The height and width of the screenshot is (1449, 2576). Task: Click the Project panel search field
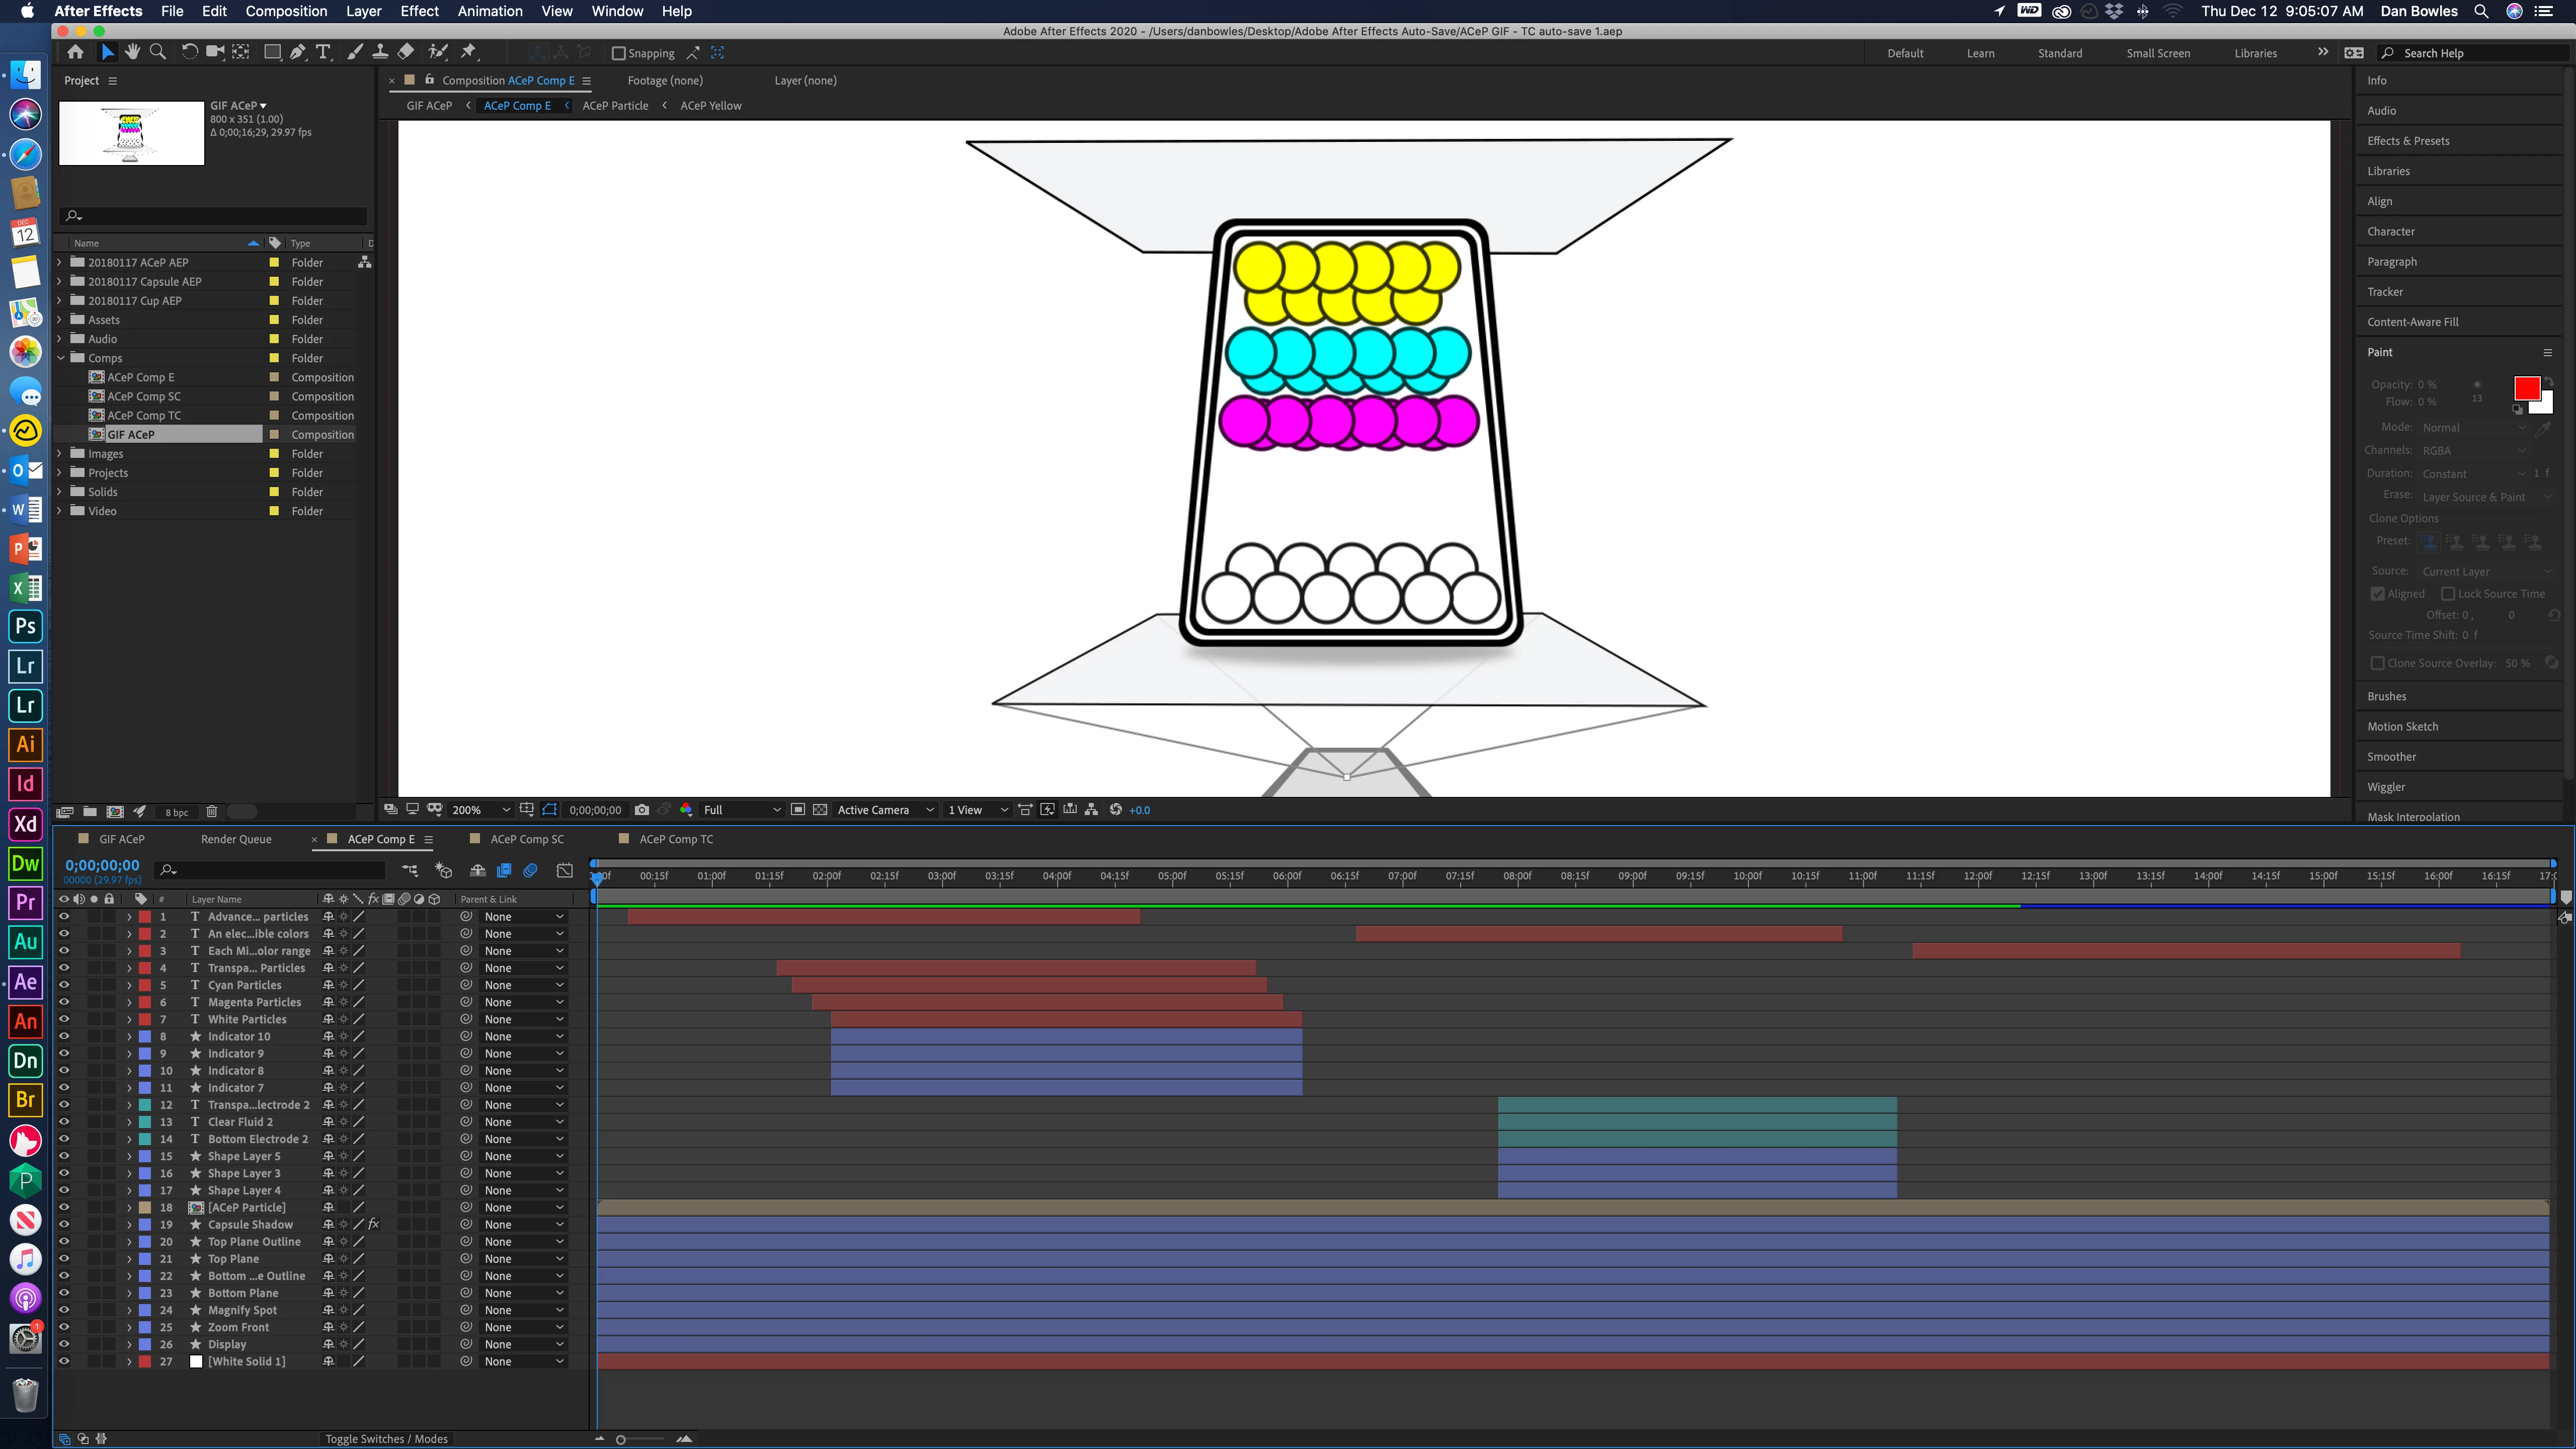215,215
